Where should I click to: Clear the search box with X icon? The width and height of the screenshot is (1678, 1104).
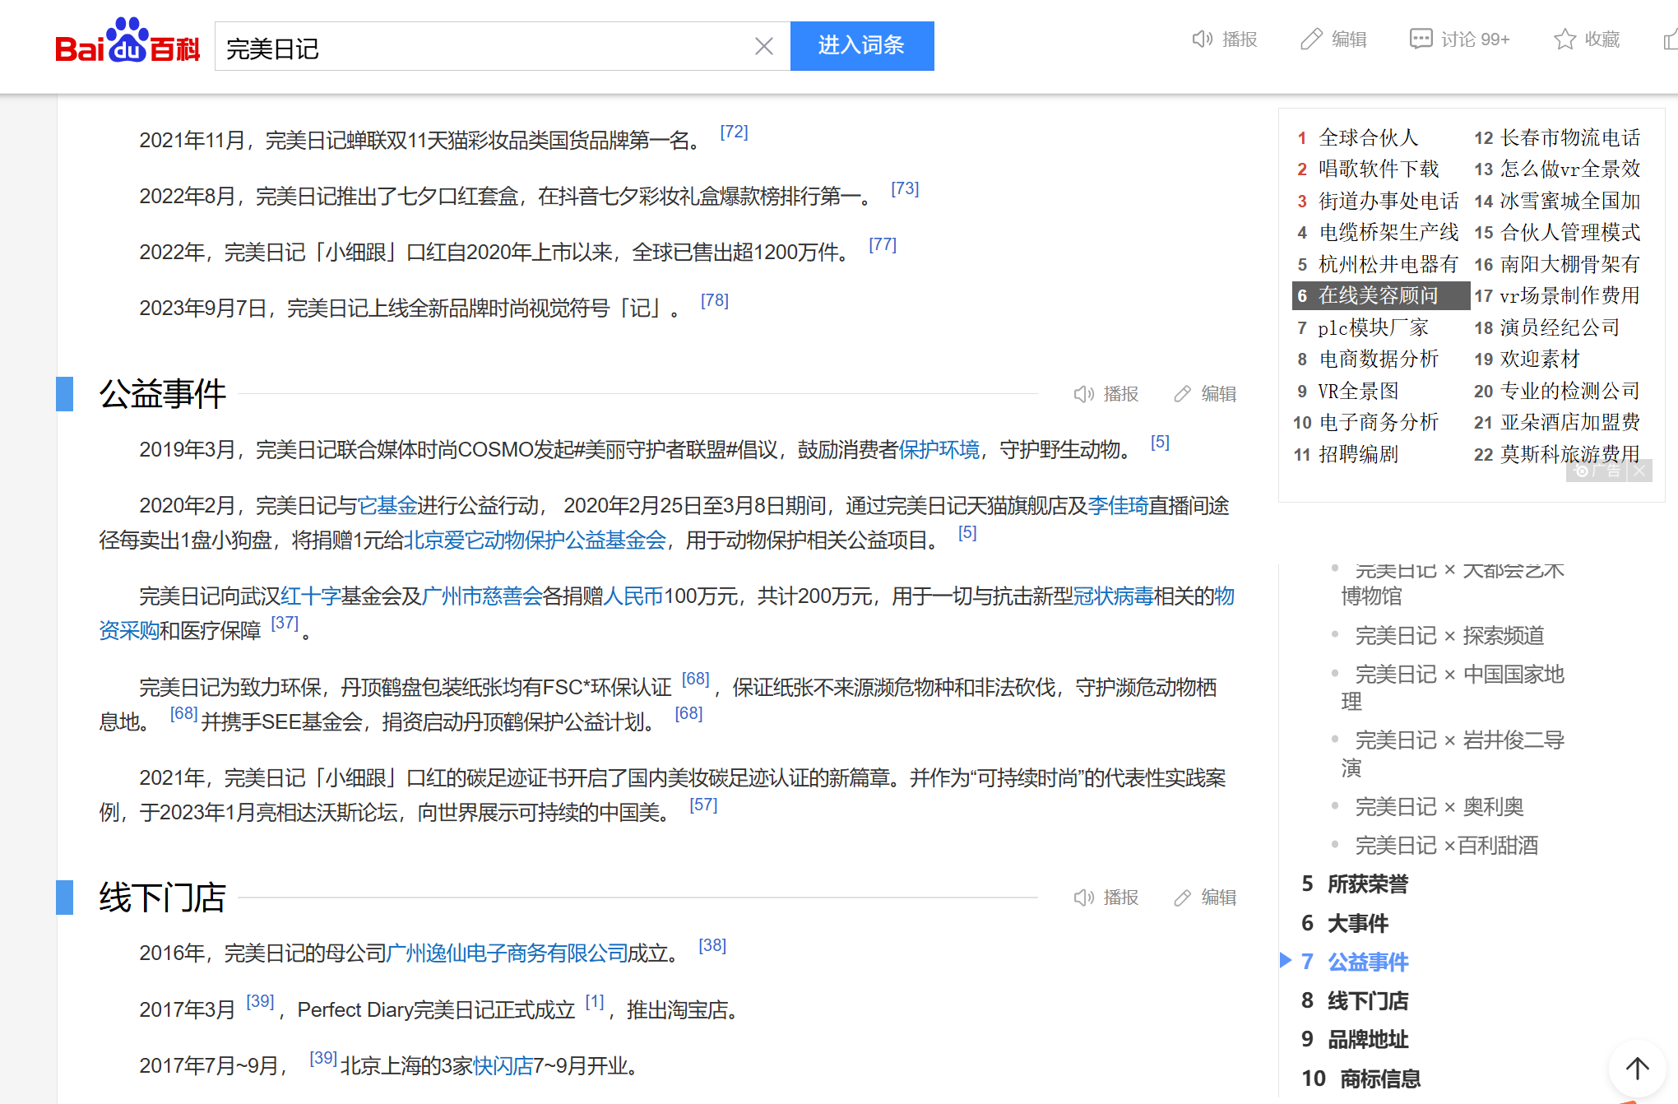(764, 46)
